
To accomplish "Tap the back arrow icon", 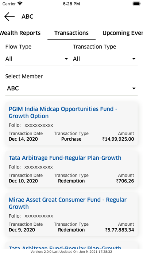I will point(9,16).
